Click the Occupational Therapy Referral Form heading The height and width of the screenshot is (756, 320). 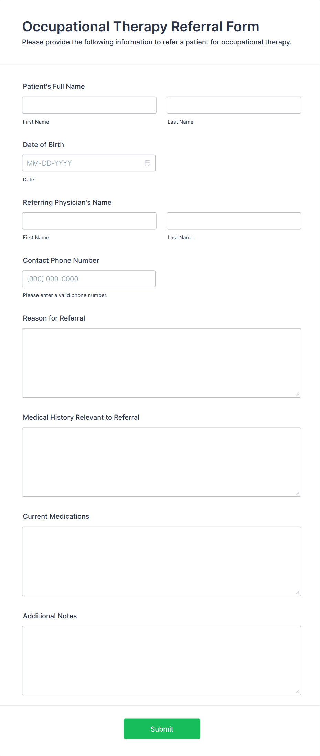tap(140, 27)
